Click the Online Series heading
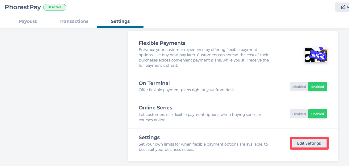 [x=156, y=108]
